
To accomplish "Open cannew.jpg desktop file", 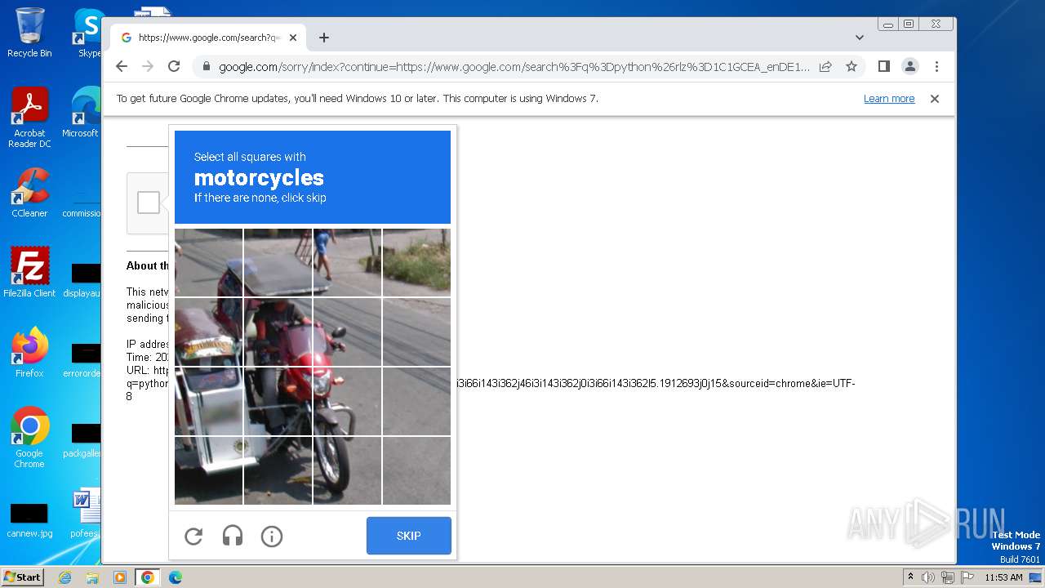I will tap(29, 519).
